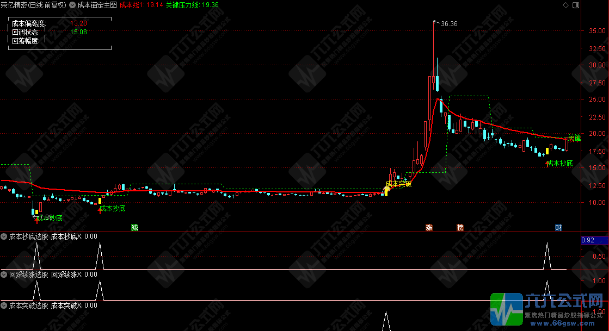
Task: Click the 成本线1 value label
Action: click(x=141, y=5)
